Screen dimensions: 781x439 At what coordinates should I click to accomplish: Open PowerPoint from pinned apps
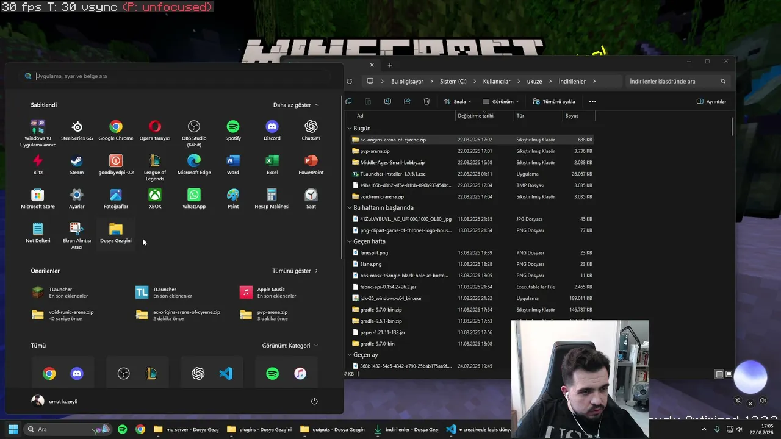[x=311, y=165]
